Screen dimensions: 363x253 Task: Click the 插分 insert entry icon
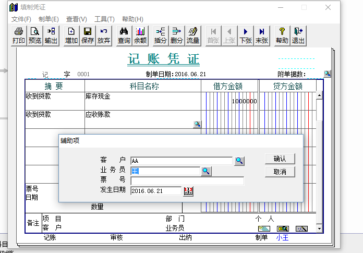[x=161, y=35]
